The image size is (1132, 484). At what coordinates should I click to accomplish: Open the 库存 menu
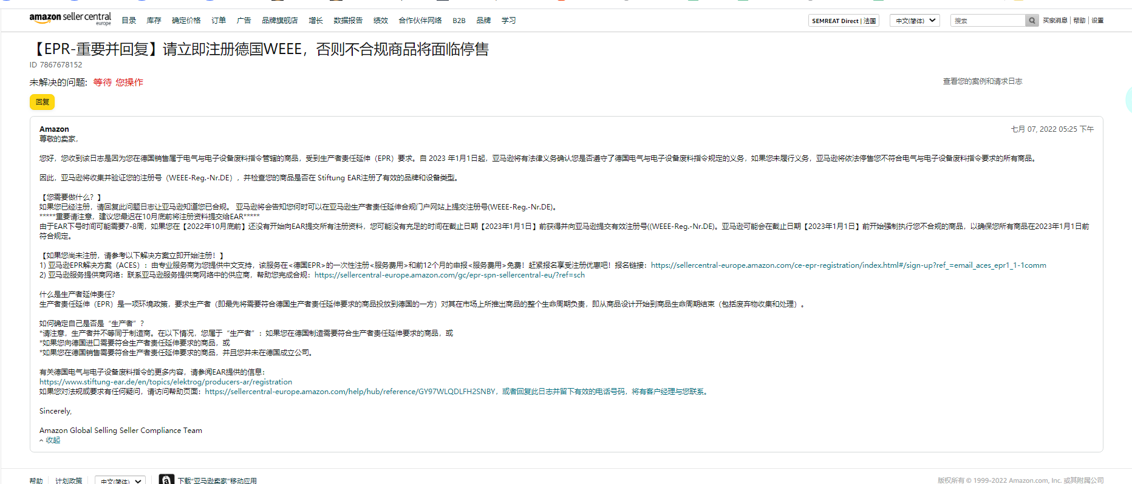click(154, 21)
